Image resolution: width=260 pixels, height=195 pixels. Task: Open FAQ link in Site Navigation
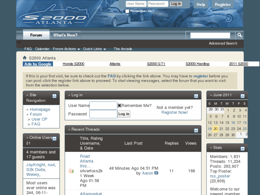36,124
